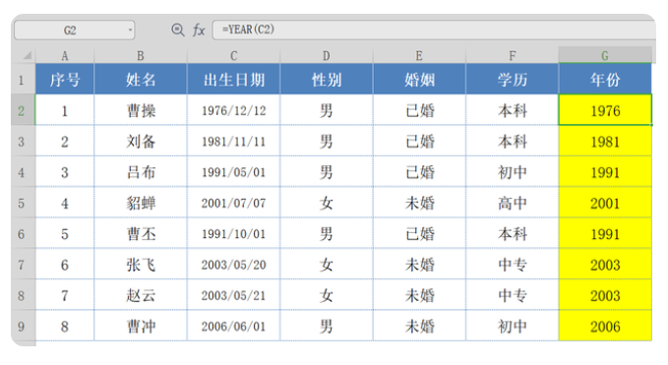668x365 pixels.
Task: Click the 学历 header cell
Action: point(513,80)
